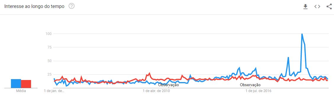Viewport: 334px width, 110px height.
Task: Download the chart data as CSV
Action: tap(306, 6)
